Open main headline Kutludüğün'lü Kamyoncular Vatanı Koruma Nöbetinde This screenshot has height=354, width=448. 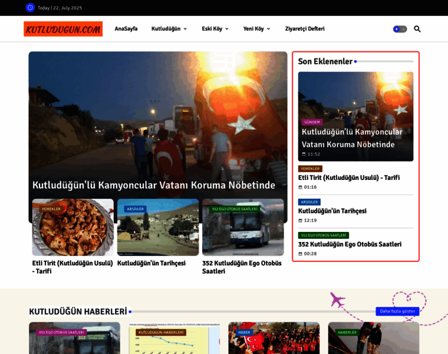[x=154, y=185]
